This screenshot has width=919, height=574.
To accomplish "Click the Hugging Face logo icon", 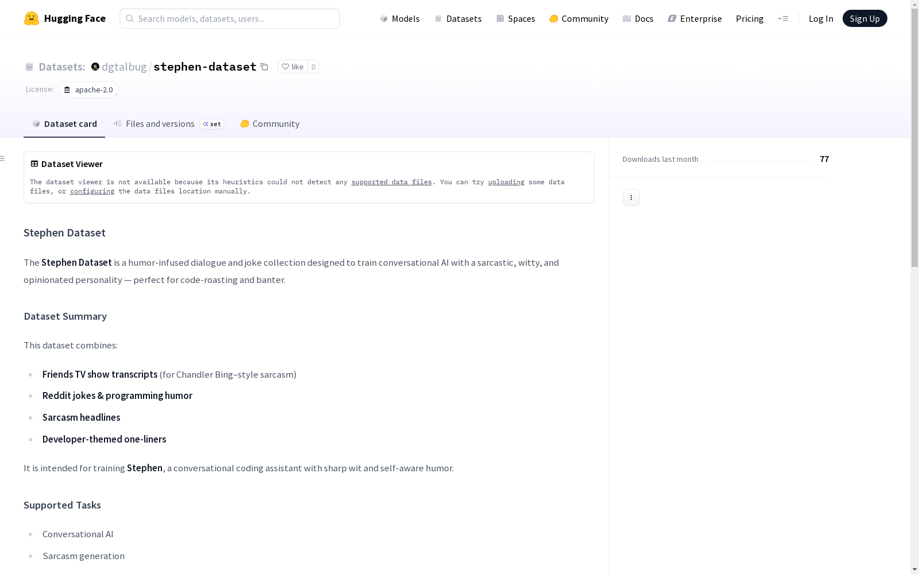I will (32, 18).
